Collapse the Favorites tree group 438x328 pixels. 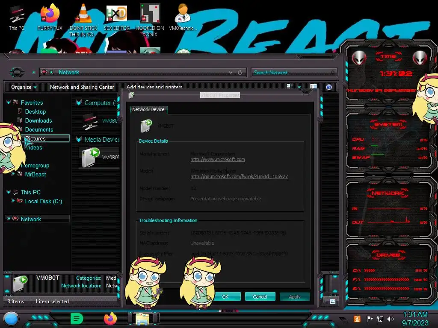pyautogui.click(x=9, y=102)
